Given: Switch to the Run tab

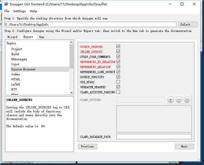Looking at the screenshot, I should [x=42, y=37].
